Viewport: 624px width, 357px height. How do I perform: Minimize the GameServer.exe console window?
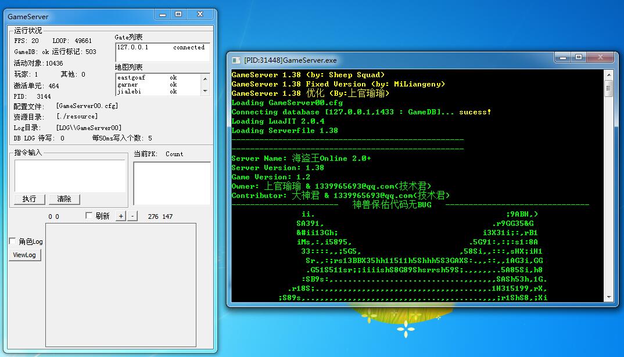(563, 57)
